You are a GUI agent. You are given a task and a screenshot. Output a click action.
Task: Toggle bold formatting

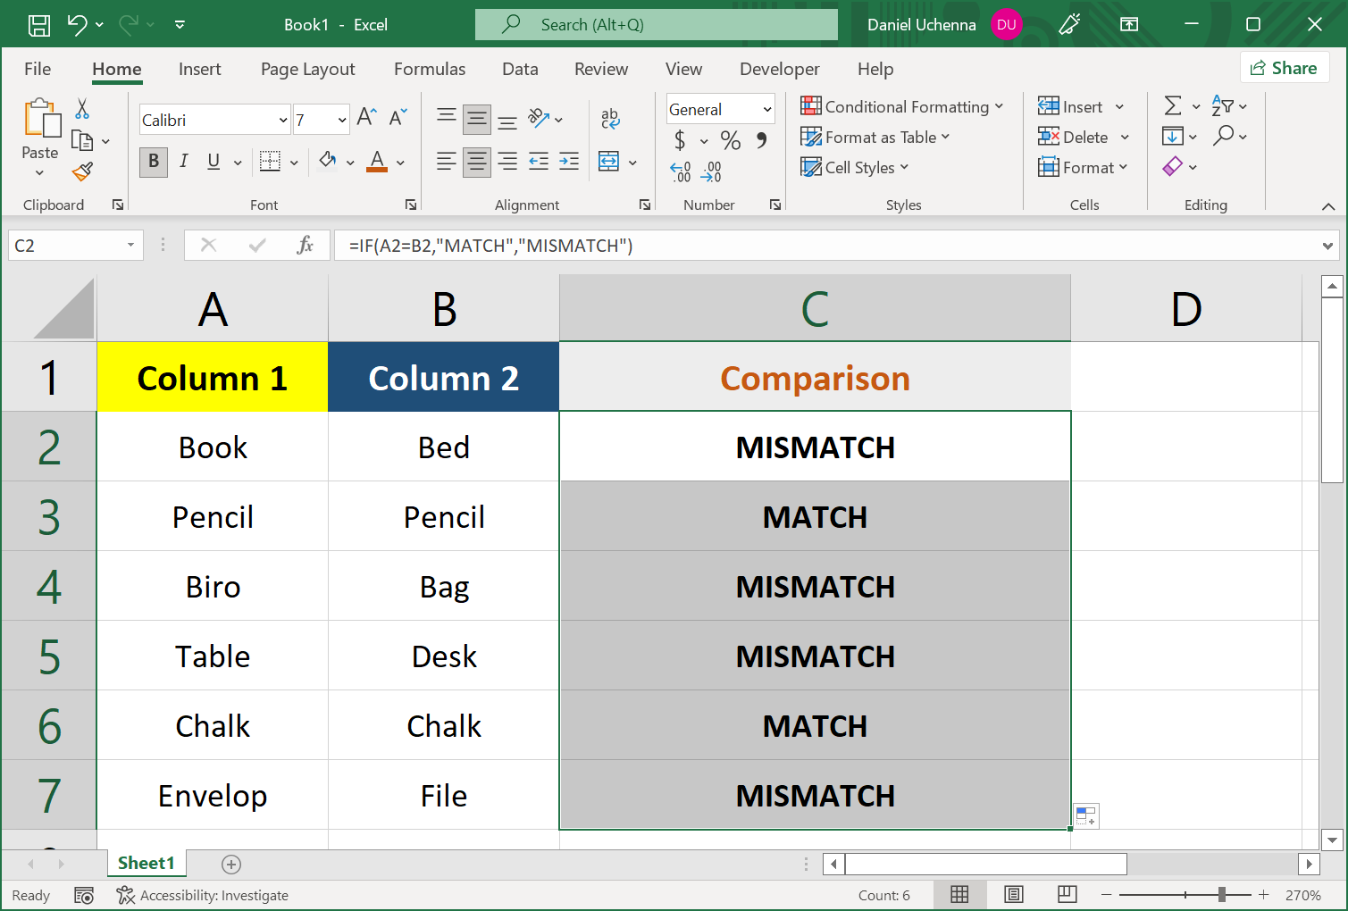point(153,162)
